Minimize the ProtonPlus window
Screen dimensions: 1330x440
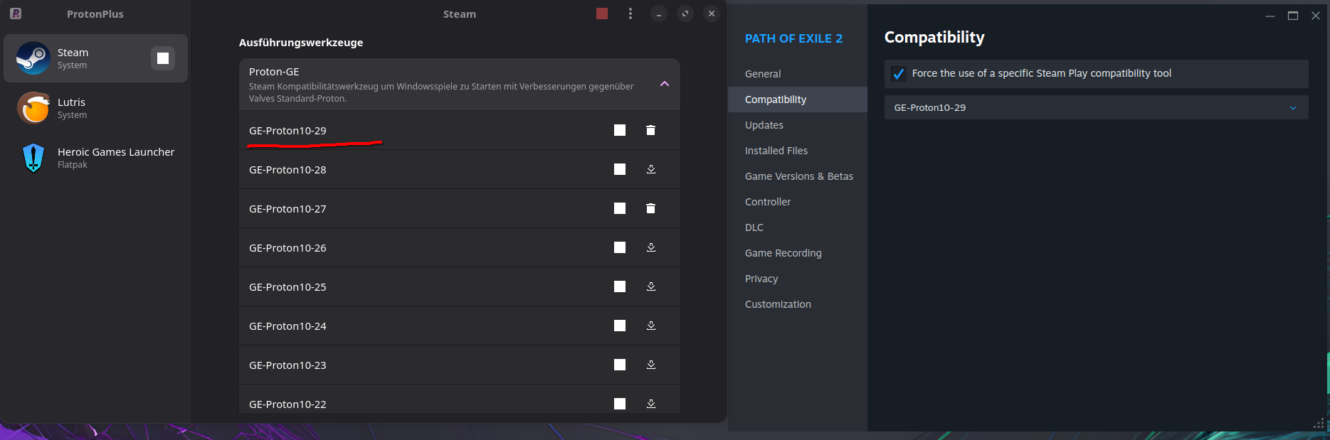pyautogui.click(x=659, y=14)
